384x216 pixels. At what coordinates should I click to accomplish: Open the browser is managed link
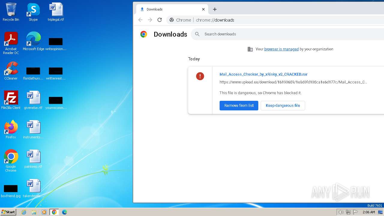[281, 49]
